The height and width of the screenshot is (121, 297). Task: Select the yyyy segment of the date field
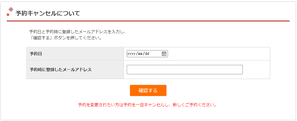pos(131,54)
